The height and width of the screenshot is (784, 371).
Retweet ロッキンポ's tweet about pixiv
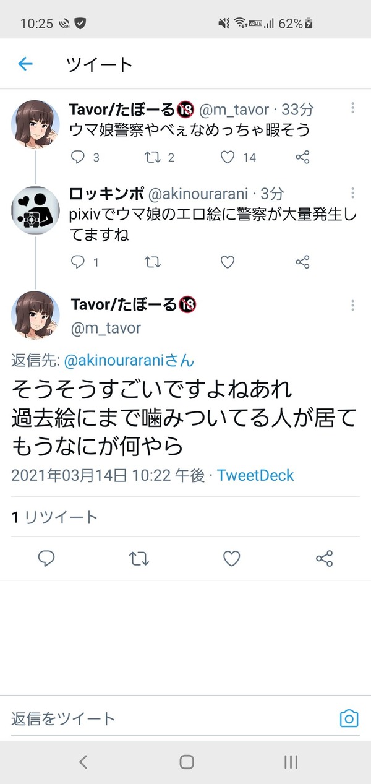point(151,262)
